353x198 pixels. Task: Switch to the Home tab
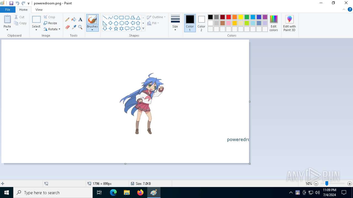coord(23,10)
